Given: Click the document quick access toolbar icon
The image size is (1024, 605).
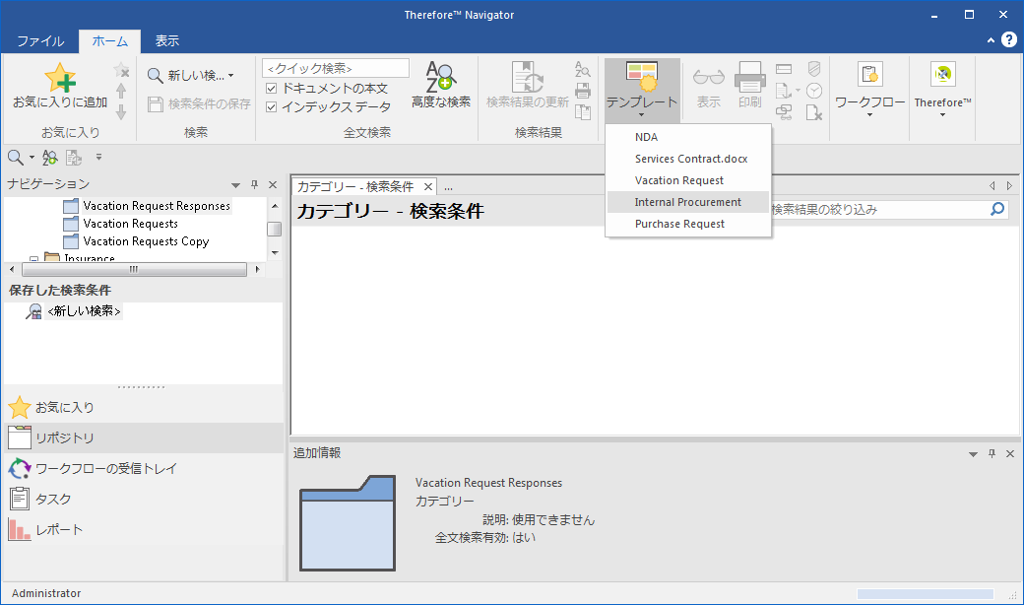Looking at the screenshot, I should (x=74, y=157).
